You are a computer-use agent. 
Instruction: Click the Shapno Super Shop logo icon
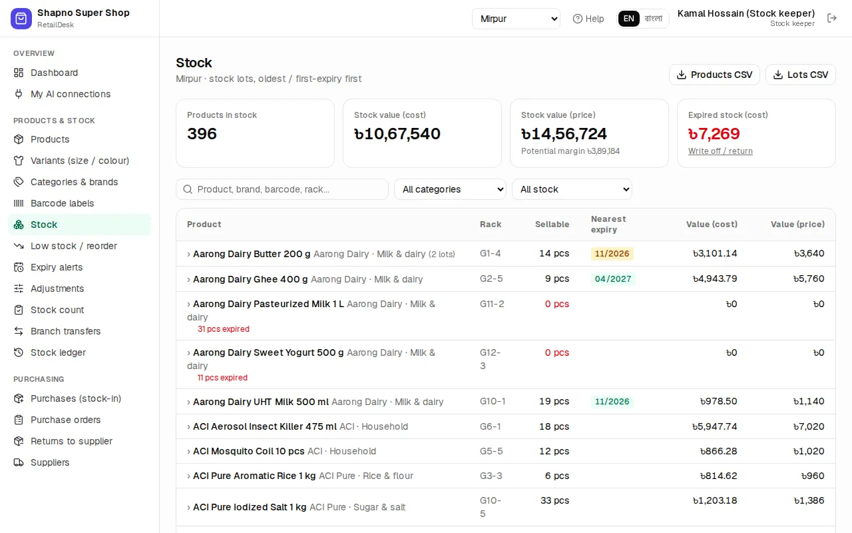pos(21,19)
